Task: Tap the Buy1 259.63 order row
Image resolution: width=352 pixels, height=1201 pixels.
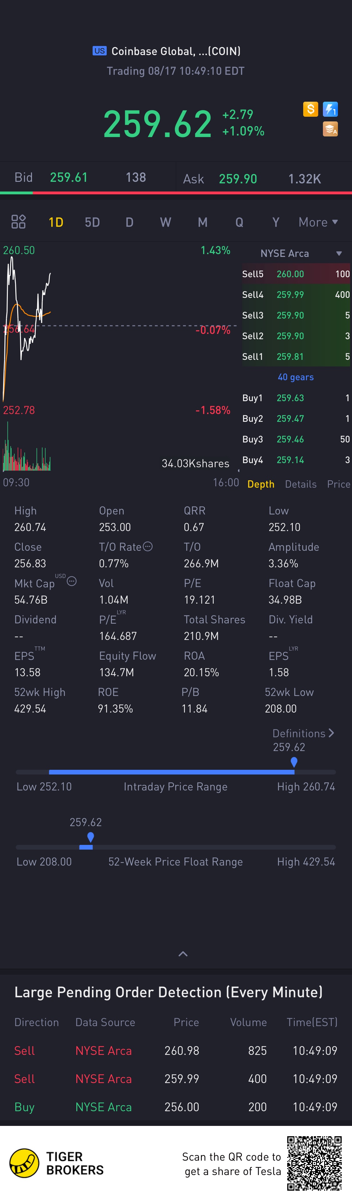Action: [296, 398]
